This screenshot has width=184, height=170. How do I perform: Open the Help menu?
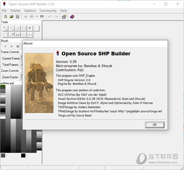point(63,11)
